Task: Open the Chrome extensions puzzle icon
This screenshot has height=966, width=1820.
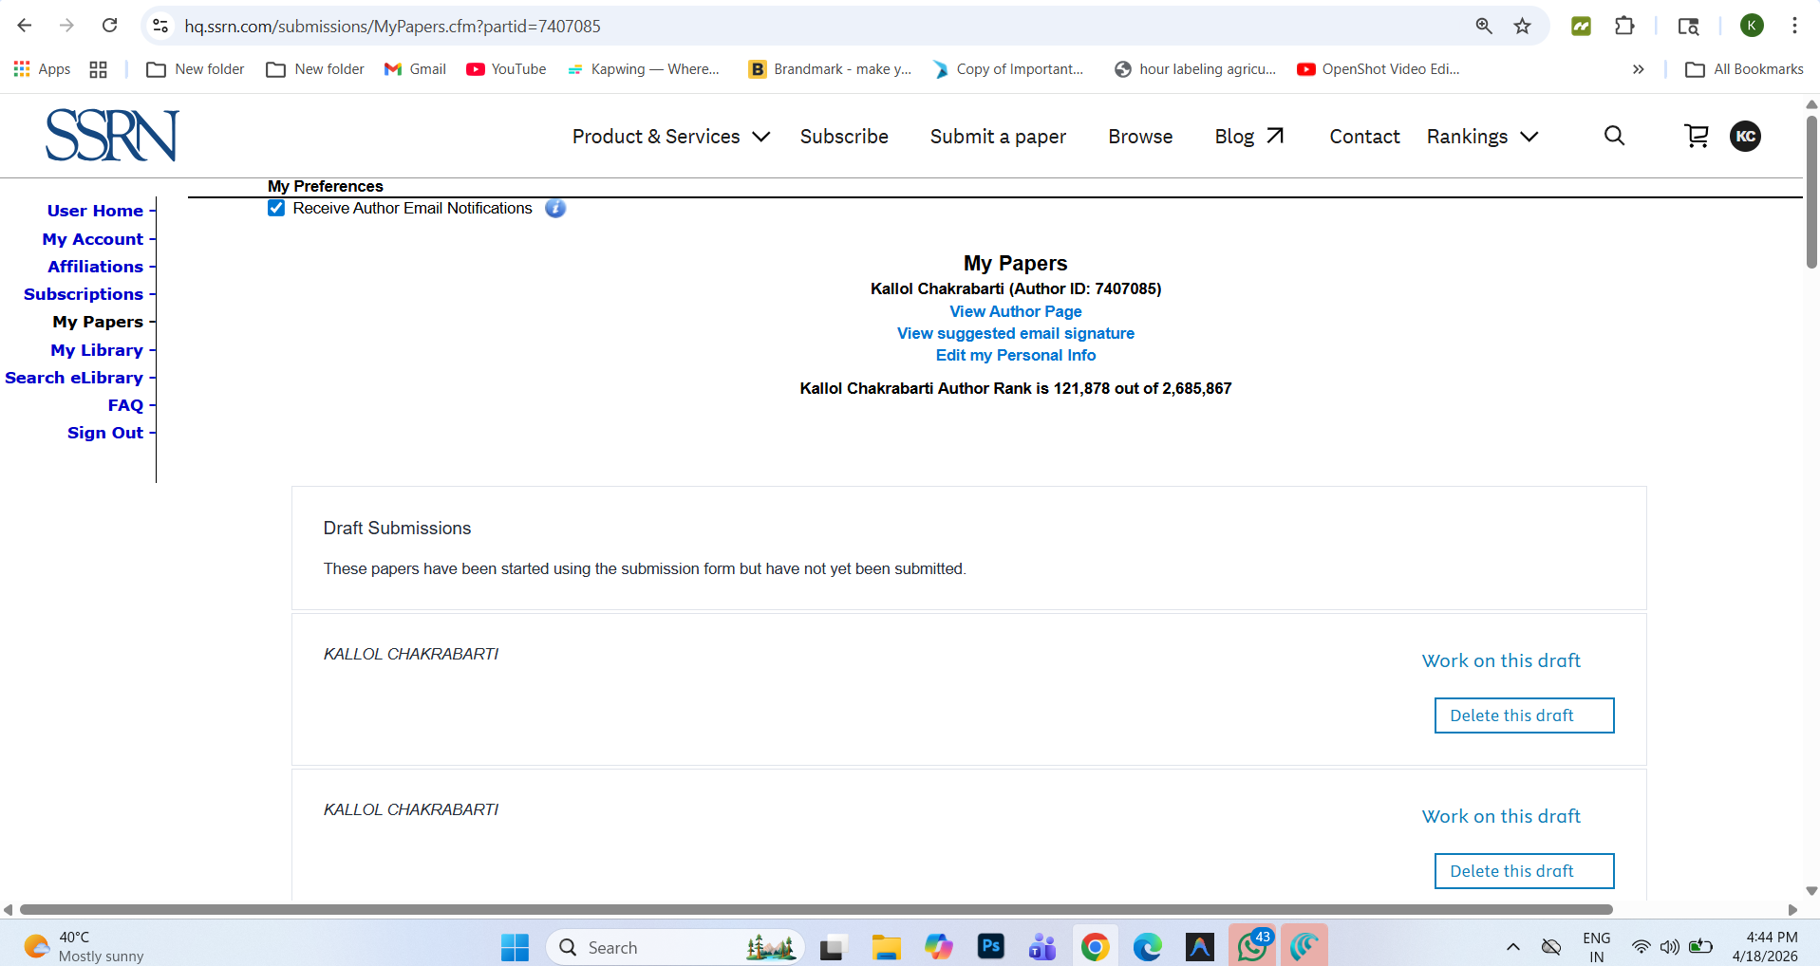Action: 1624,26
